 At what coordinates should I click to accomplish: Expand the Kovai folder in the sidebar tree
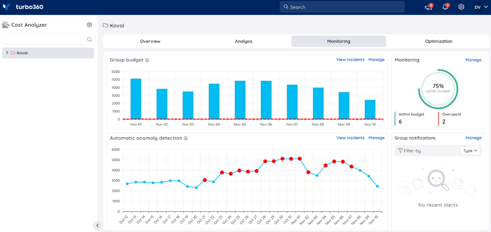click(6, 53)
